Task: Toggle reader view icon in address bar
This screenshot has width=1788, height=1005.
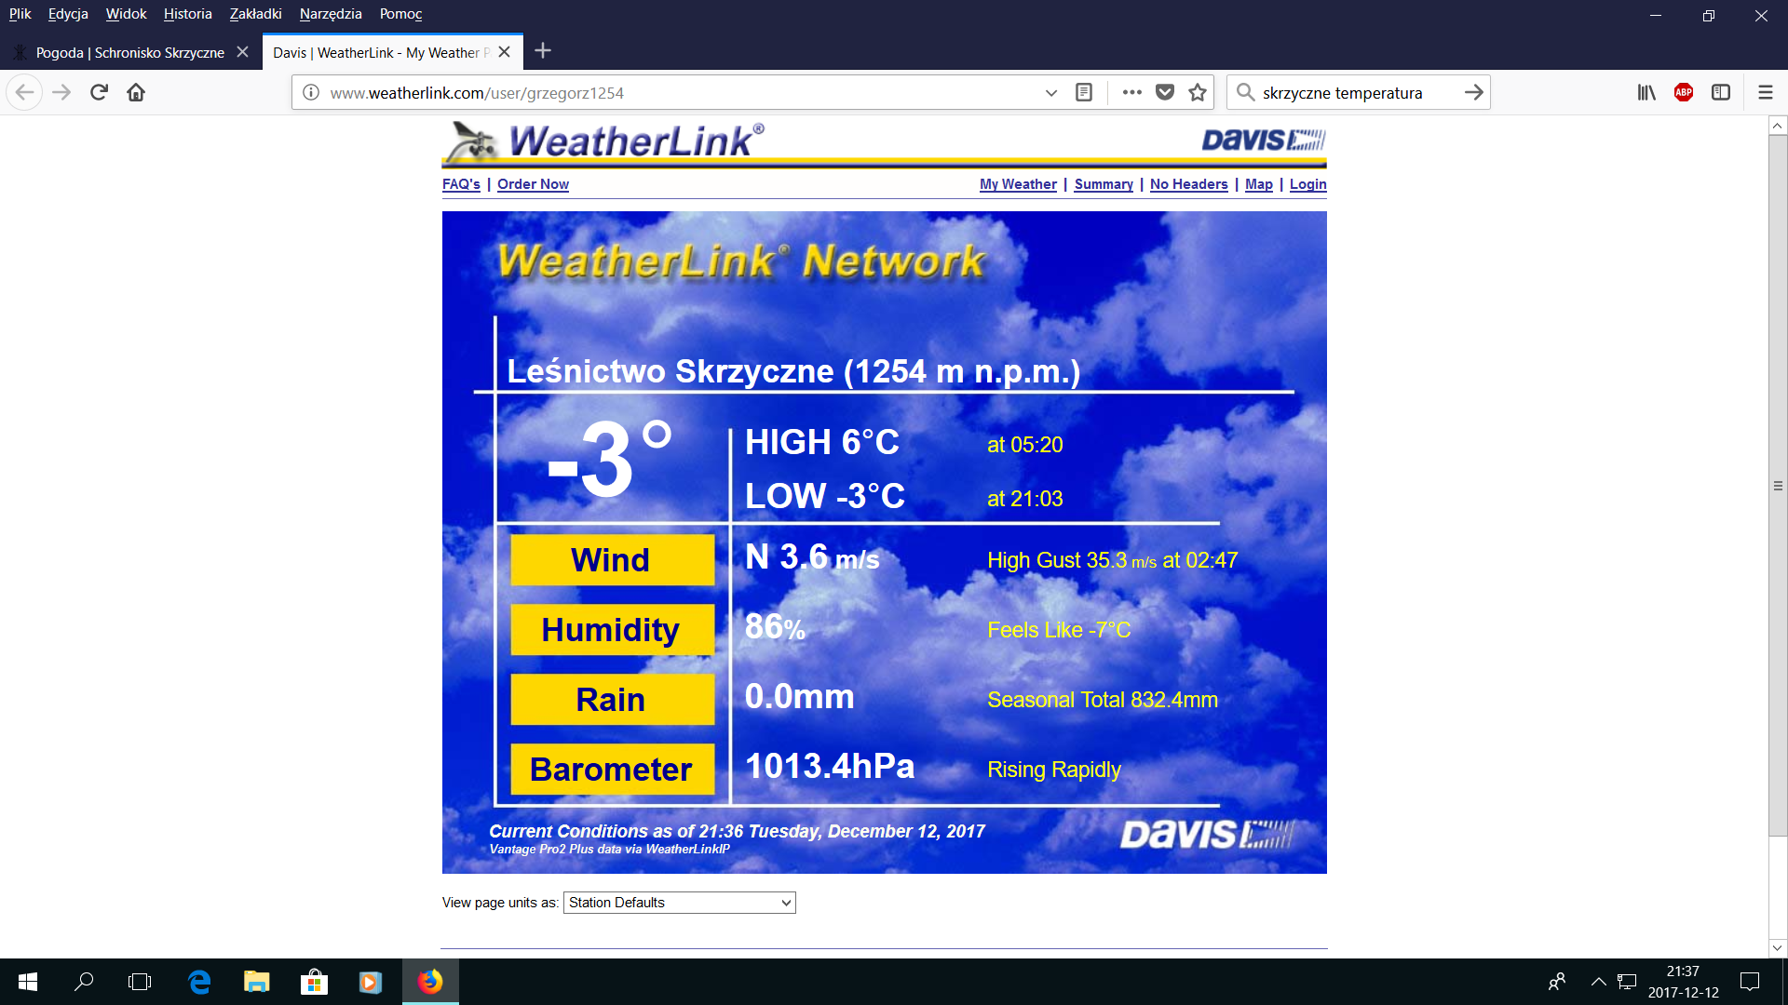Action: [x=1084, y=92]
